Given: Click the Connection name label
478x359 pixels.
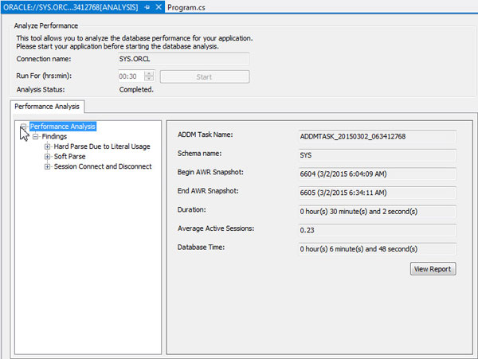Looking at the screenshot, I should point(44,59).
